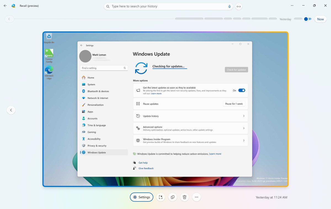Viewport: 331px width, 209px height.
Task: Open Personalization settings
Action: pyautogui.click(x=104, y=105)
